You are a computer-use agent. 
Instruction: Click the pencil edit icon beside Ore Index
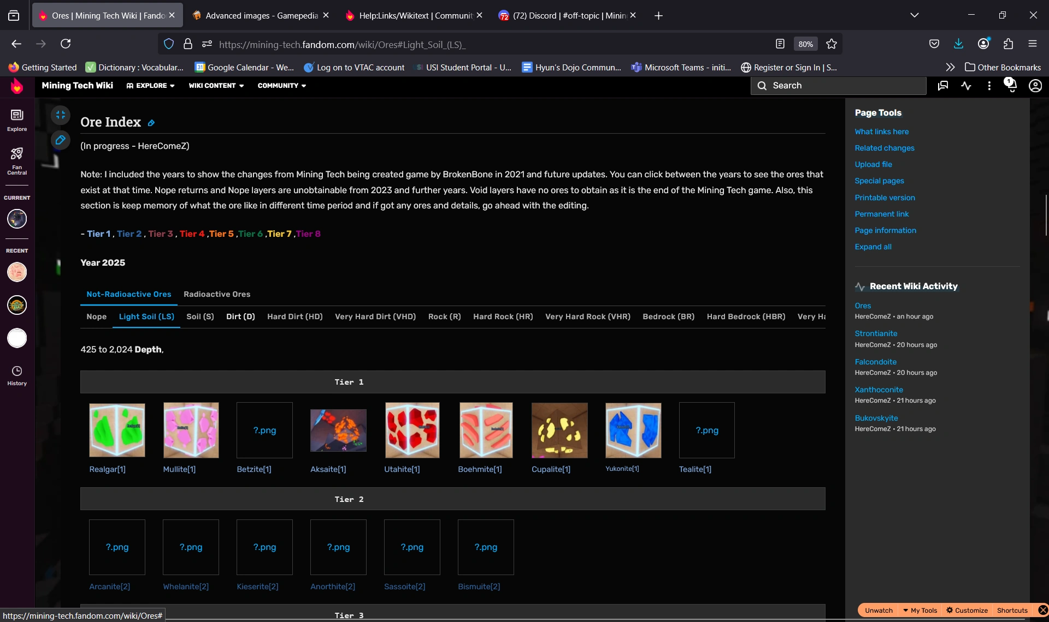(x=151, y=123)
